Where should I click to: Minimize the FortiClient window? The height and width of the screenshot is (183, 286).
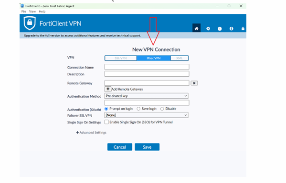(x=217, y=6)
